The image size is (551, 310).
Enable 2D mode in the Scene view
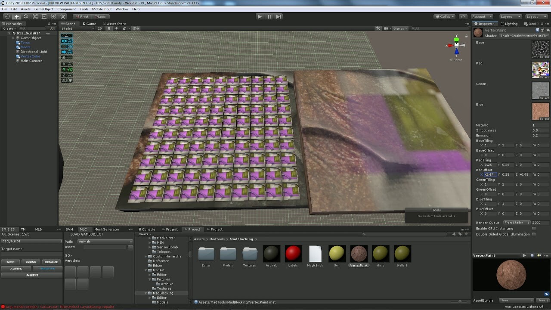[x=100, y=28]
